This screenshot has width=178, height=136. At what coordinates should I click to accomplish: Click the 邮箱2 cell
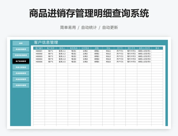[97, 54]
